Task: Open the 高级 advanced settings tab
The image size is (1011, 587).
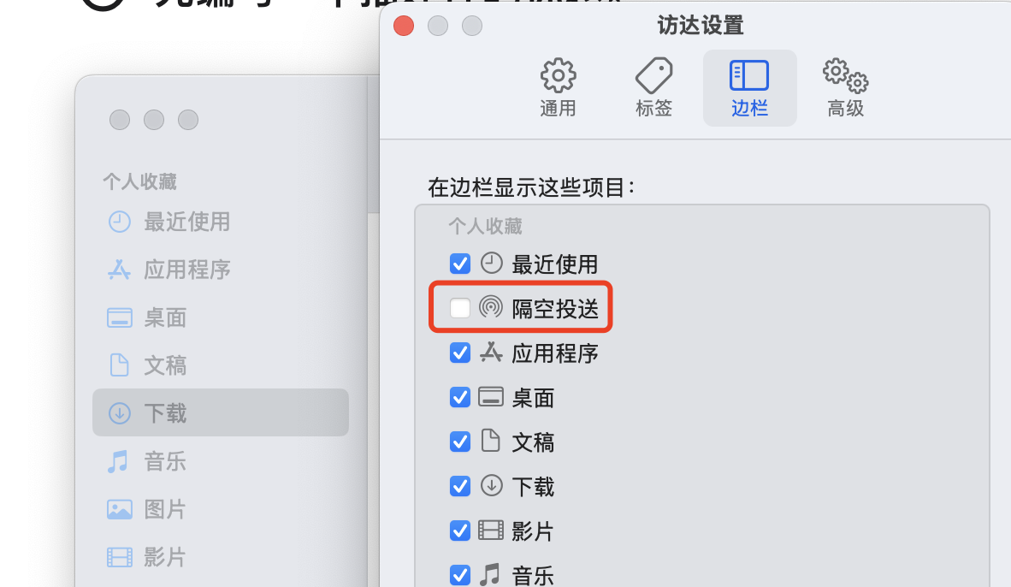Action: pyautogui.click(x=845, y=88)
